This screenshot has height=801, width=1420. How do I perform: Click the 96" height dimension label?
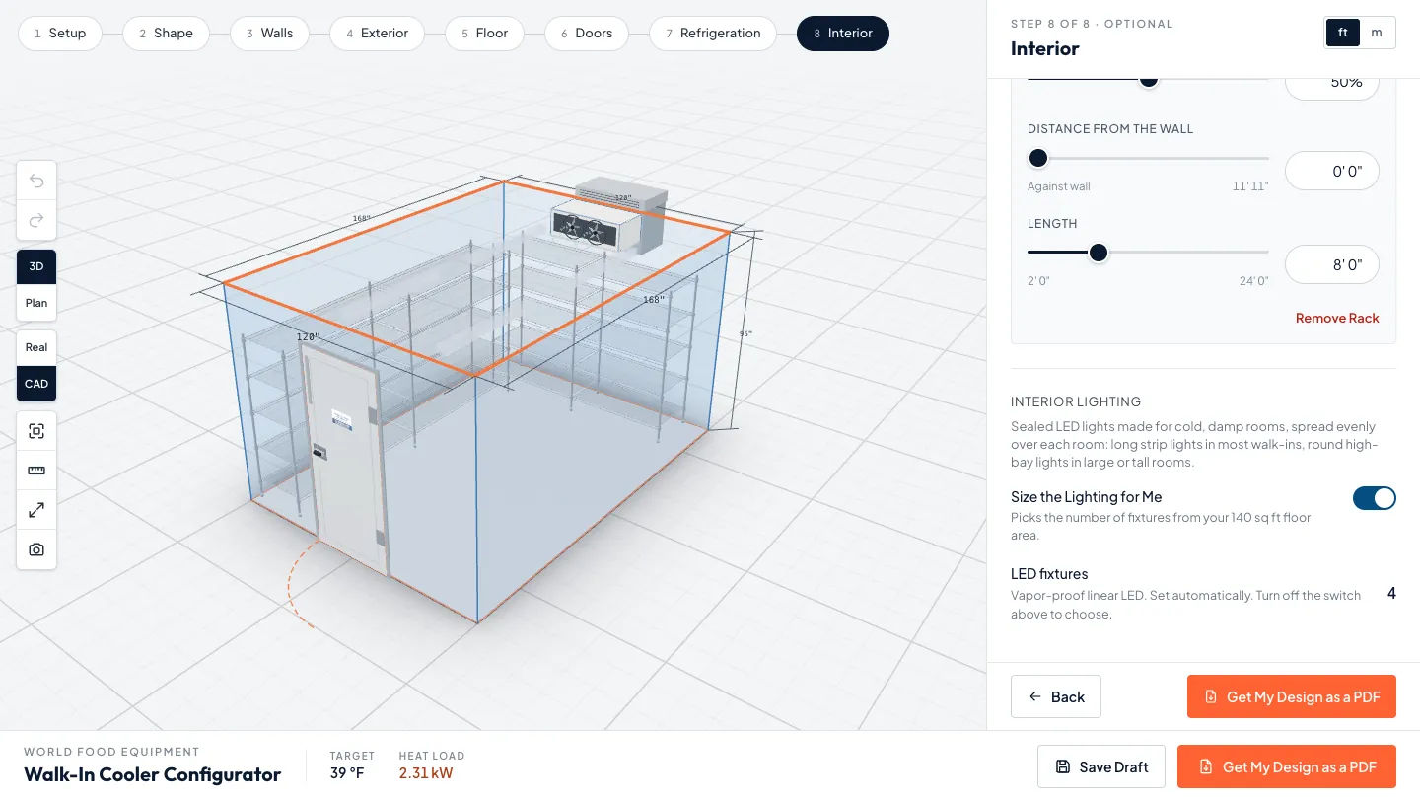[746, 334]
